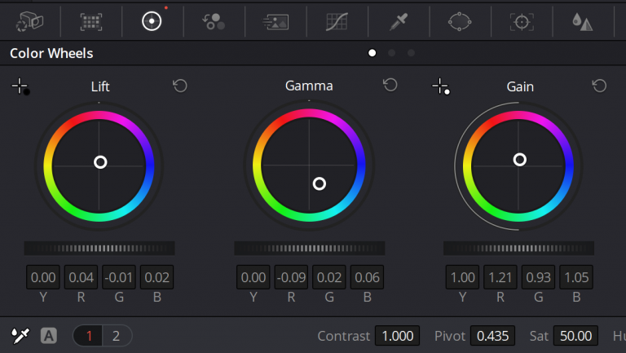626x353 pixels.
Task: Switch to second Color Wheels mode dot
Action: [x=391, y=53]
